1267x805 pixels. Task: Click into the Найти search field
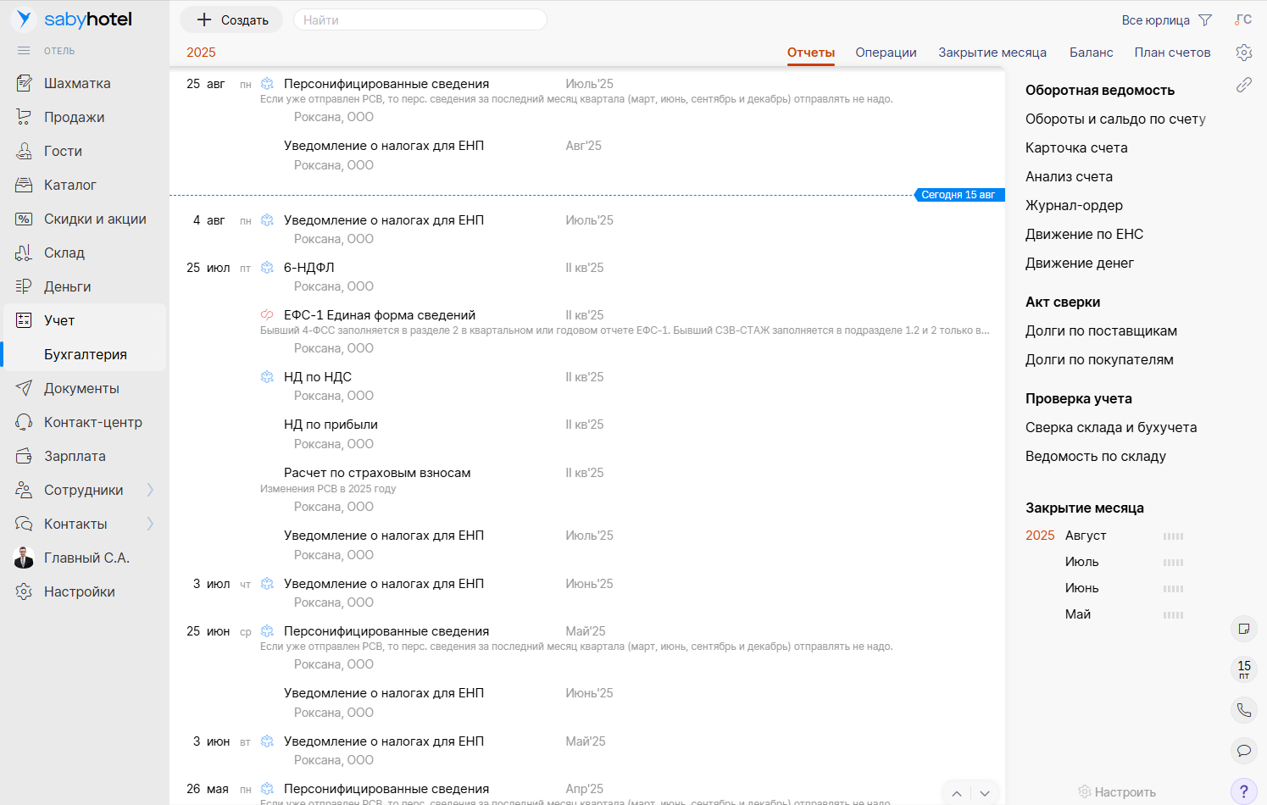[420, 20]
